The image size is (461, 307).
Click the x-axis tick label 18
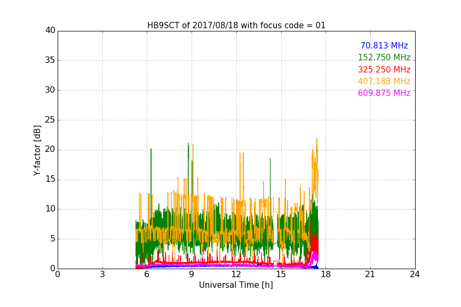point(326,274)
